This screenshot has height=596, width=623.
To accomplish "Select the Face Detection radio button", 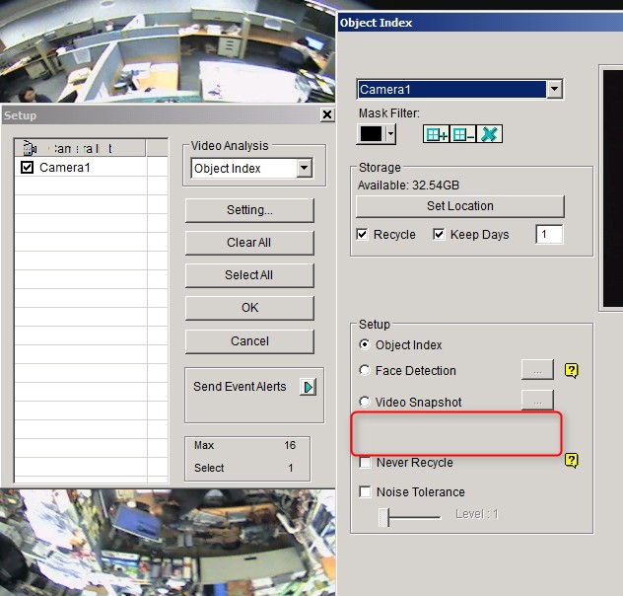I will pyautogui.click(x=365, y=370).
